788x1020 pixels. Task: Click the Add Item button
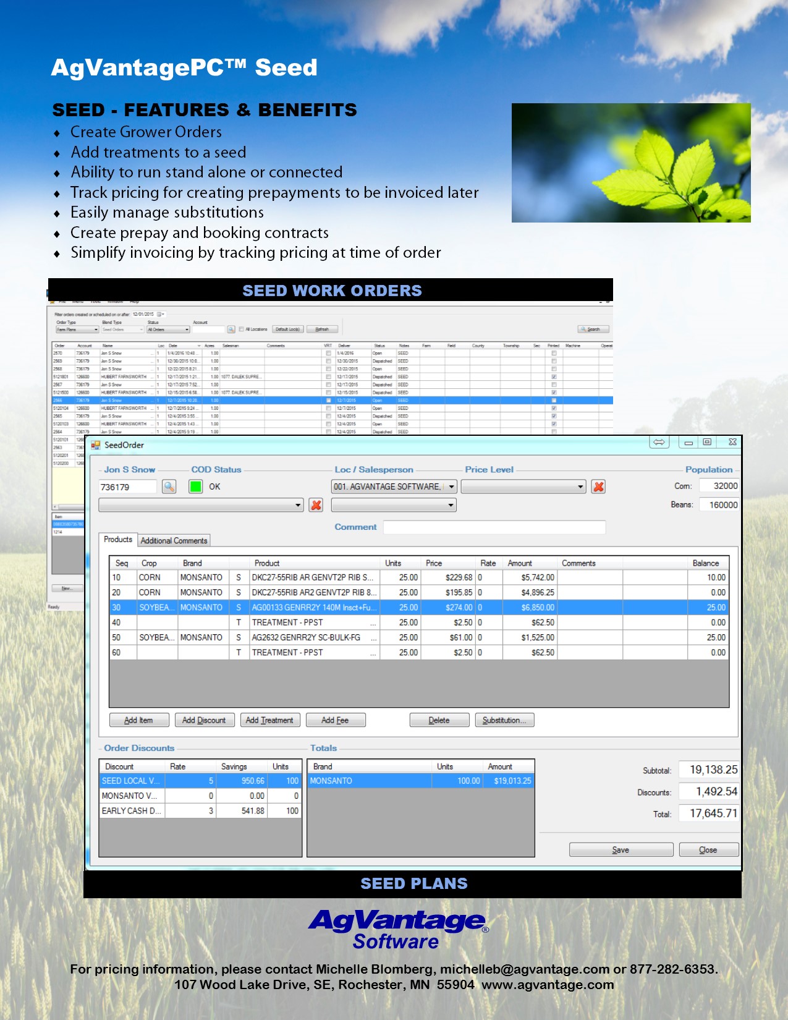coord(139,720)
